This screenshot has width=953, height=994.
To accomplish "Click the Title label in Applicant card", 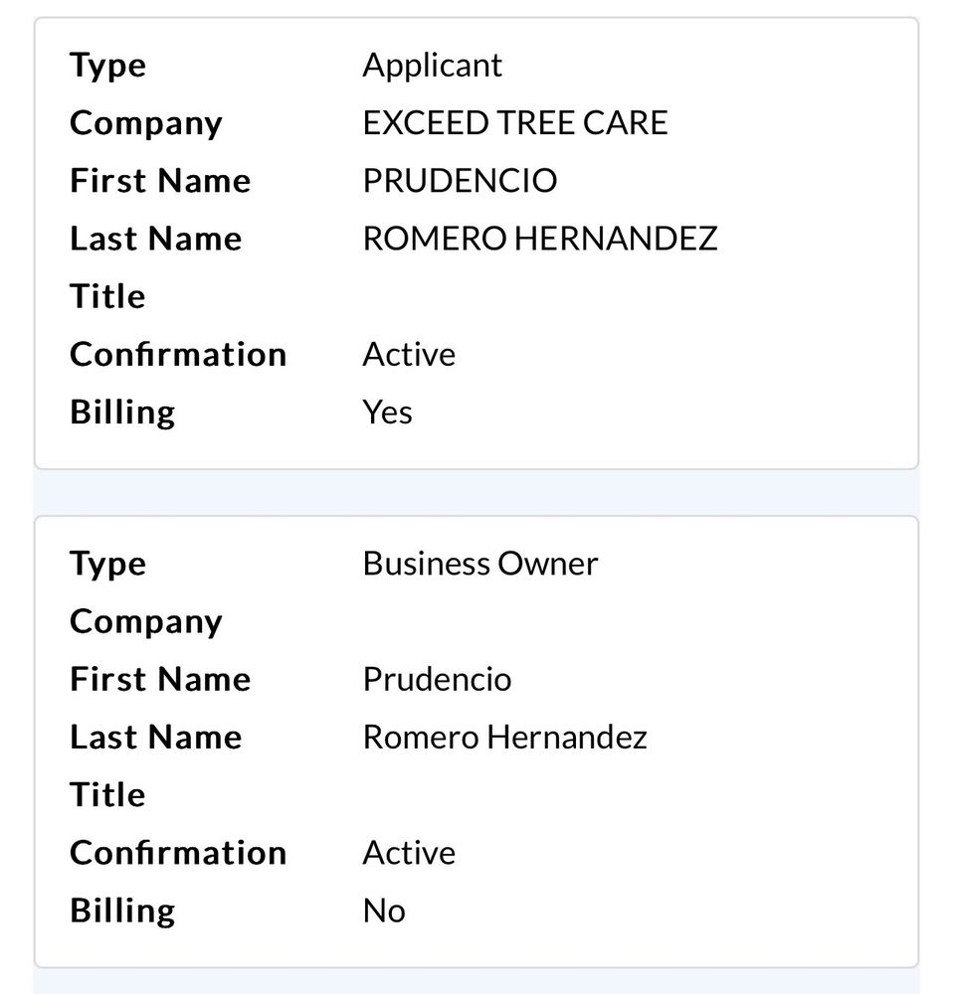I will [107, 296].
